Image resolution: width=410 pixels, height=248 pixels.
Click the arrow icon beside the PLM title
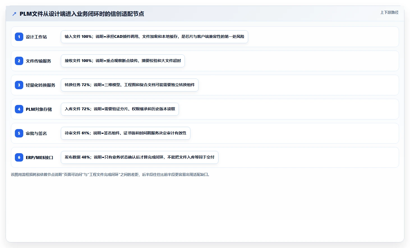coord(14,14)
